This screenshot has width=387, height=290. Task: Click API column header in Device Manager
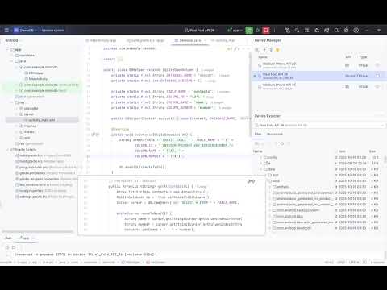pos(348,57)
